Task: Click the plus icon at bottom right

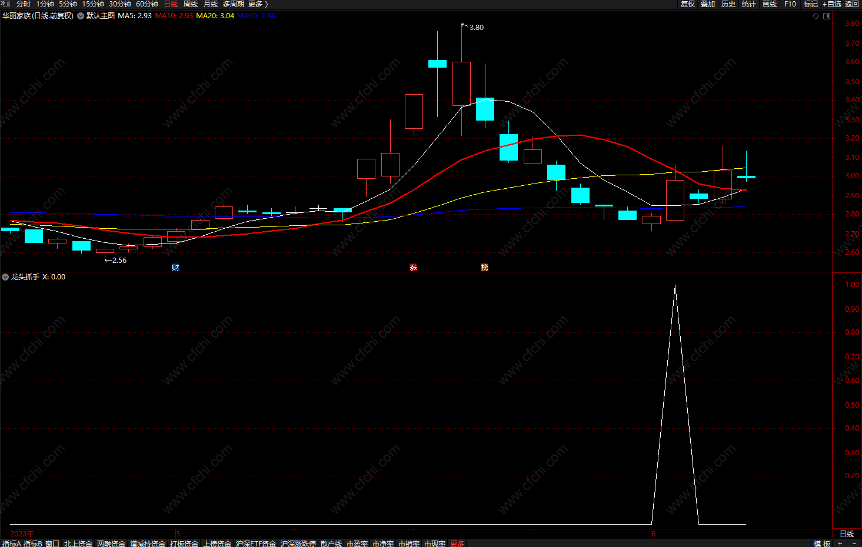Action: pyautogui.click(x=840, y=543)
